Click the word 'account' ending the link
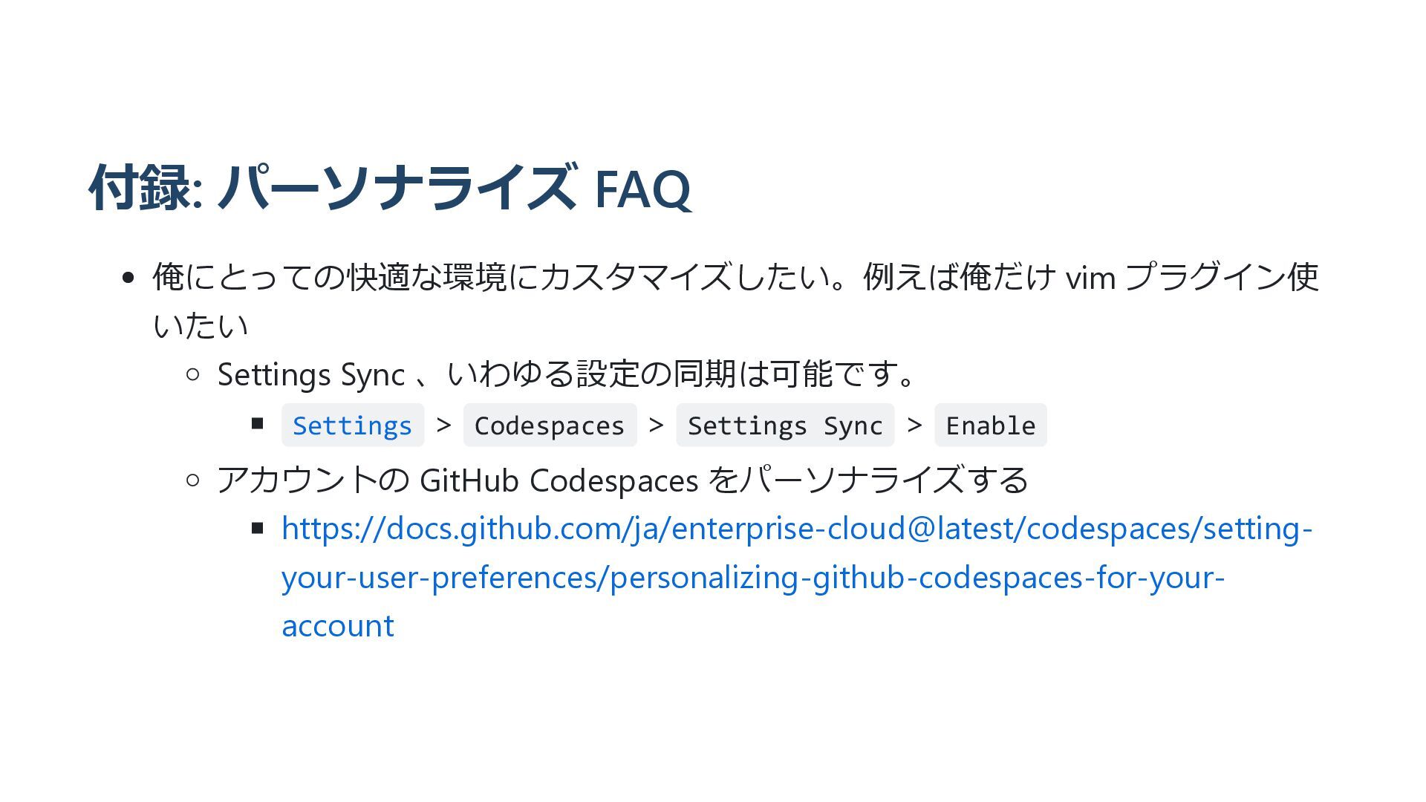 pyautogui.click(x=338, y=626)
